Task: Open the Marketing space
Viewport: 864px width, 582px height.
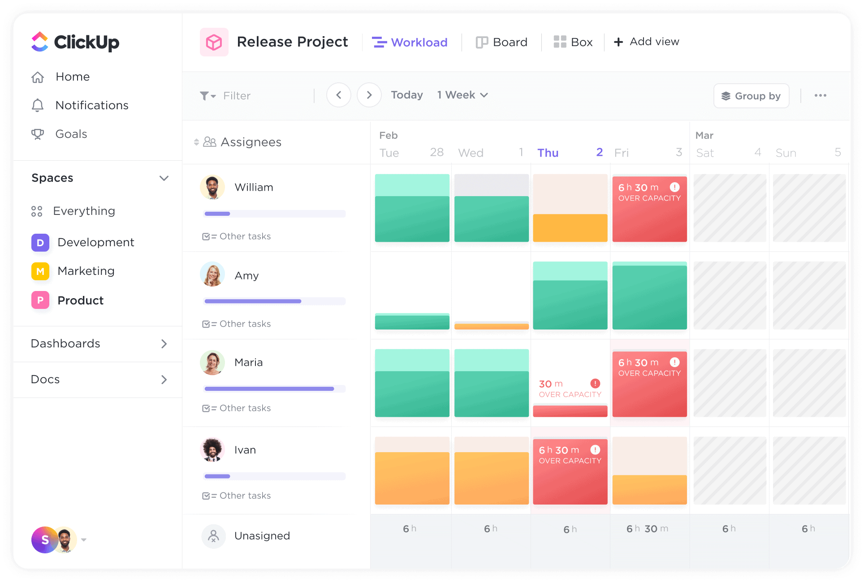Action: click(x=86, y=270)
